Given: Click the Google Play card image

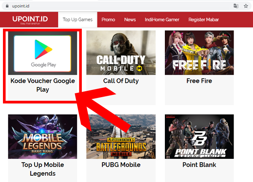Looking at the screenshot, I should coord(43,53).
